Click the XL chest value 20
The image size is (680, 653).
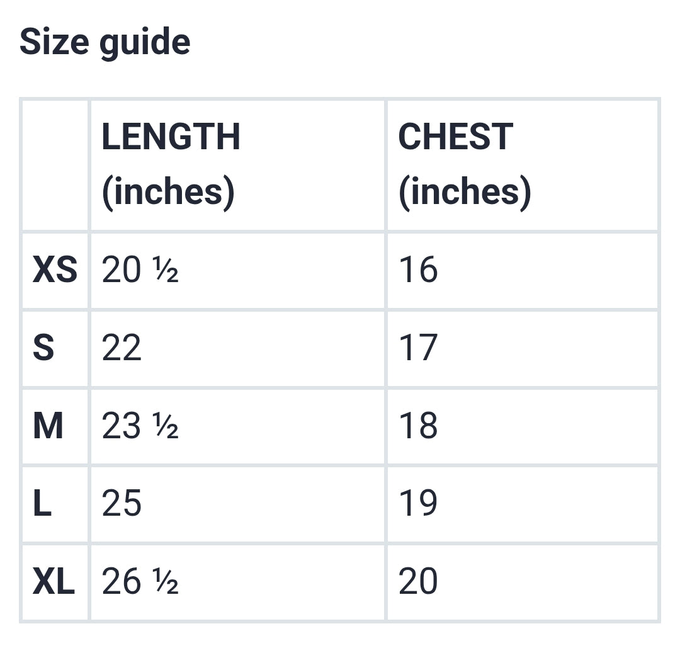pos(418,582)
